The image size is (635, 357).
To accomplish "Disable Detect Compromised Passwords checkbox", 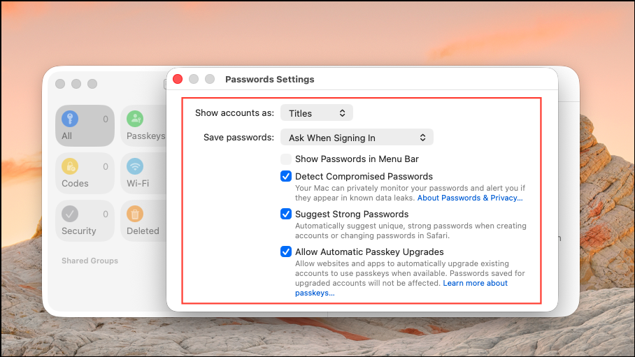I will (x=286, y=176).
